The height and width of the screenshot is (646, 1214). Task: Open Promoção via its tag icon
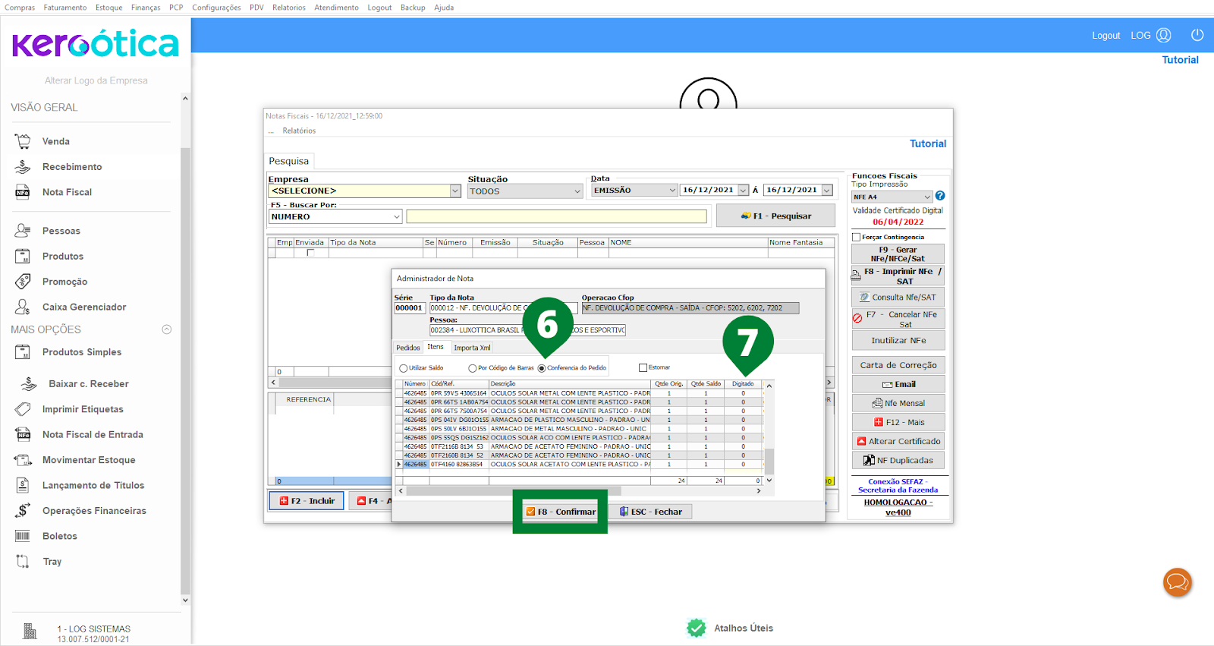(x=23, y=282)
